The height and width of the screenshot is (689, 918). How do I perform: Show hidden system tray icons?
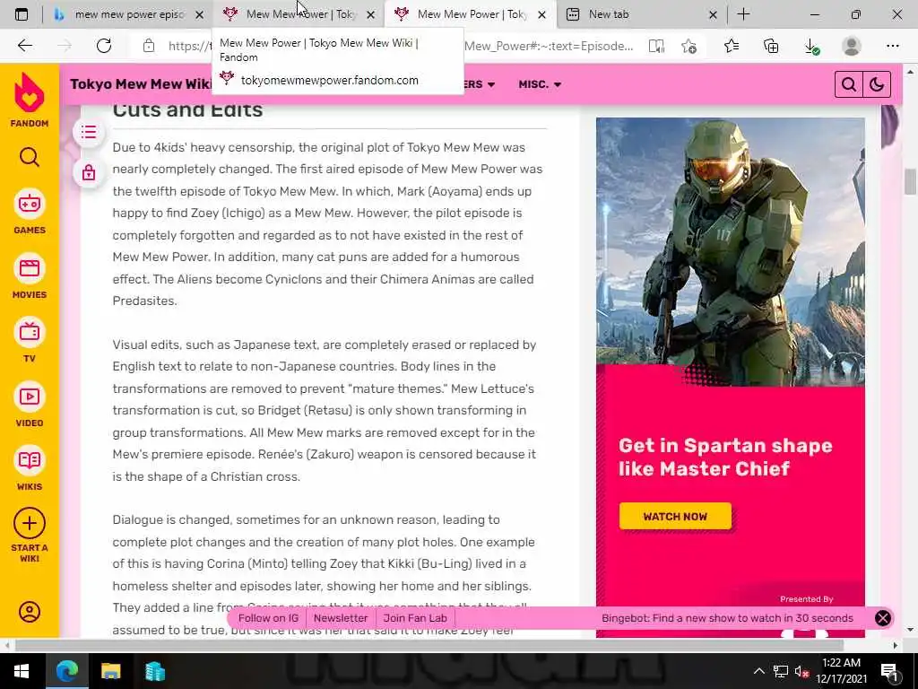(758, 671)
